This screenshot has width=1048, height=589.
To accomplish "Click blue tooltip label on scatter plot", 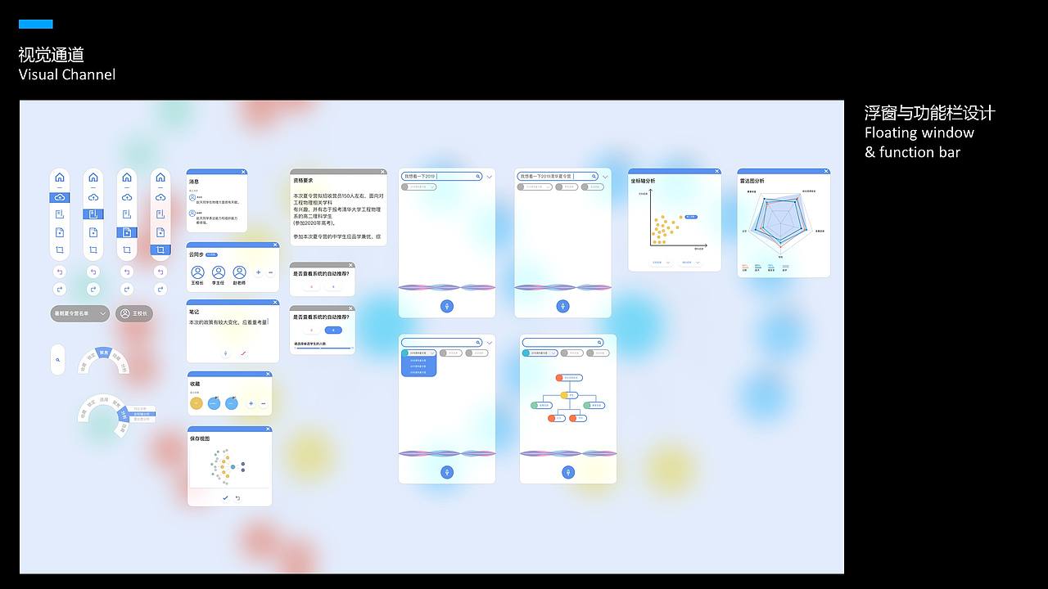I will 691,217.
